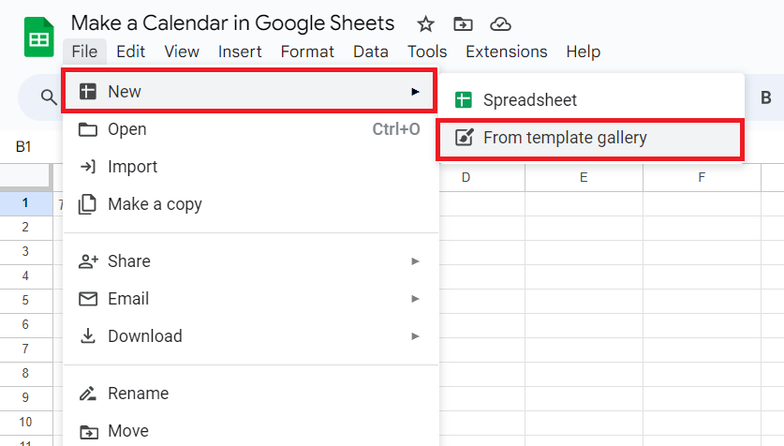
Task: Open the Insert menu
Action: point(240,52)
